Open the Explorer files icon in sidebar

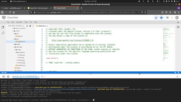[x=3, y=27]
